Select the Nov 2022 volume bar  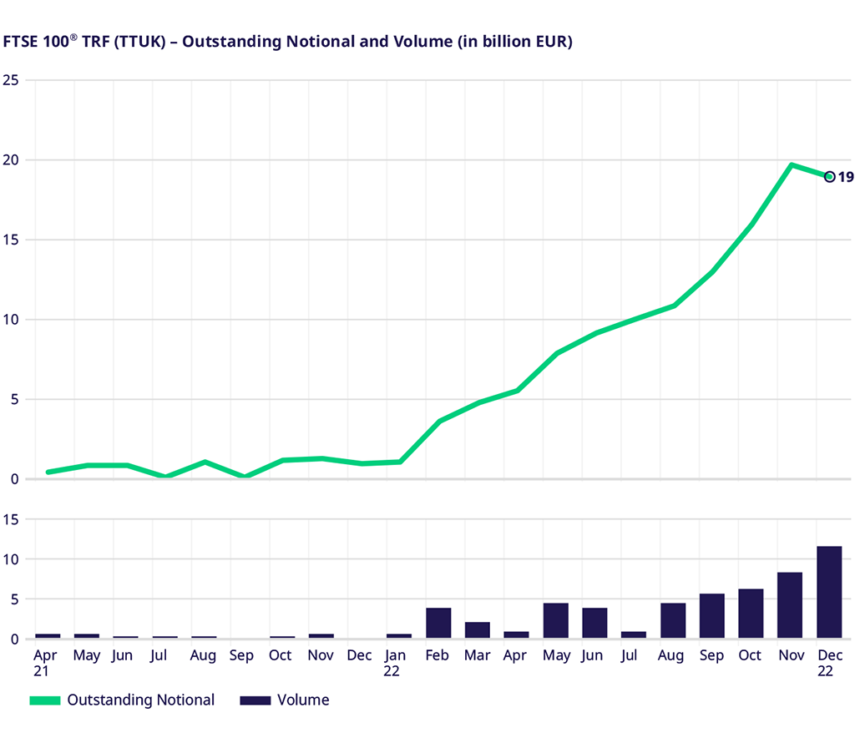point(790,605)
